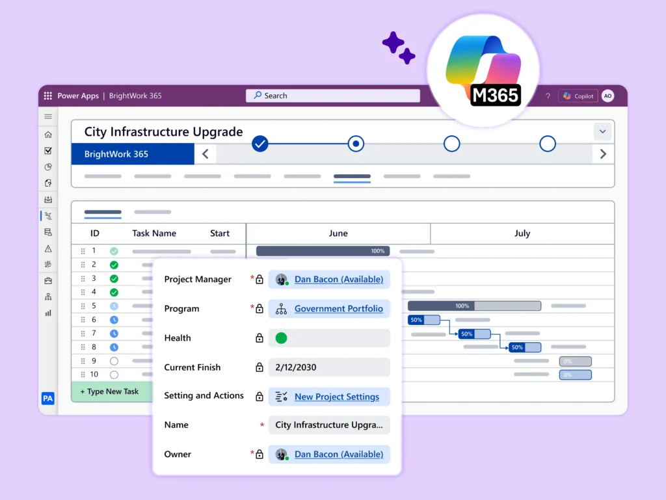Open the hierarchy org-chart icon in sidebar
Viewport: 666px width, 500px height.
(x=48, y=296)
